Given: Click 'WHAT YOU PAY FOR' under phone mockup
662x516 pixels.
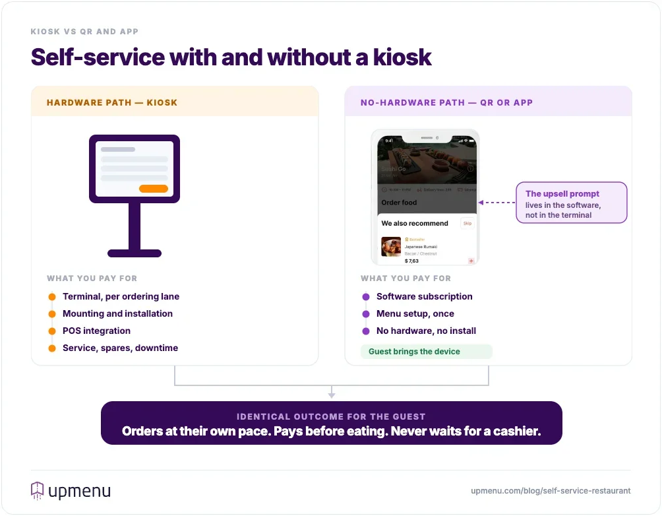Looking at the screenshot, I should point(406,278).
